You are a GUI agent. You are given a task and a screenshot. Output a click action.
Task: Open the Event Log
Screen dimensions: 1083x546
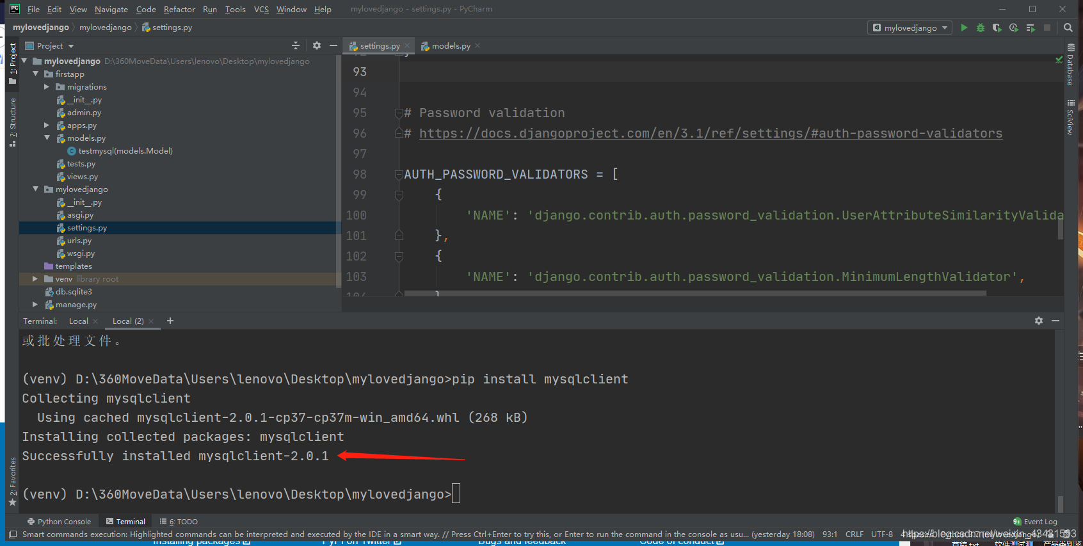tap(1036, 522)
